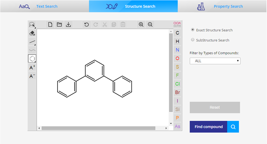Click the horizontal scrollbar thumb of canvas

tap(98, 128)
